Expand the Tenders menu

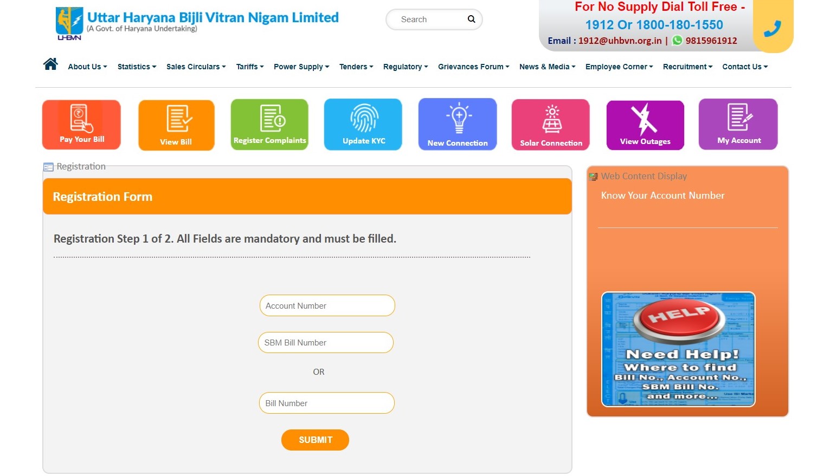[x=356, y=67]
